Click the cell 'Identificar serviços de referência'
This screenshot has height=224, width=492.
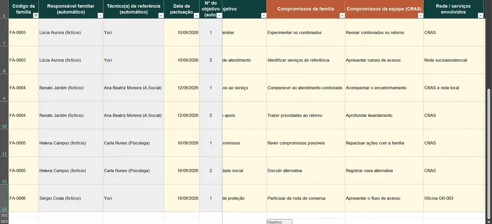pyautogui.click(x=306, y=60)
